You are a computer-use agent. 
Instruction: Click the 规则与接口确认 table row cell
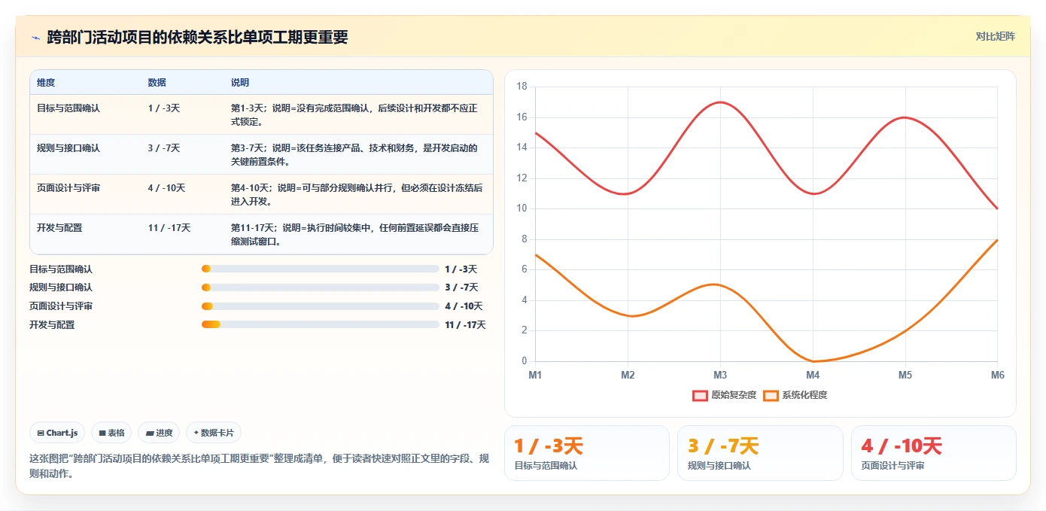tap(68, 148)
